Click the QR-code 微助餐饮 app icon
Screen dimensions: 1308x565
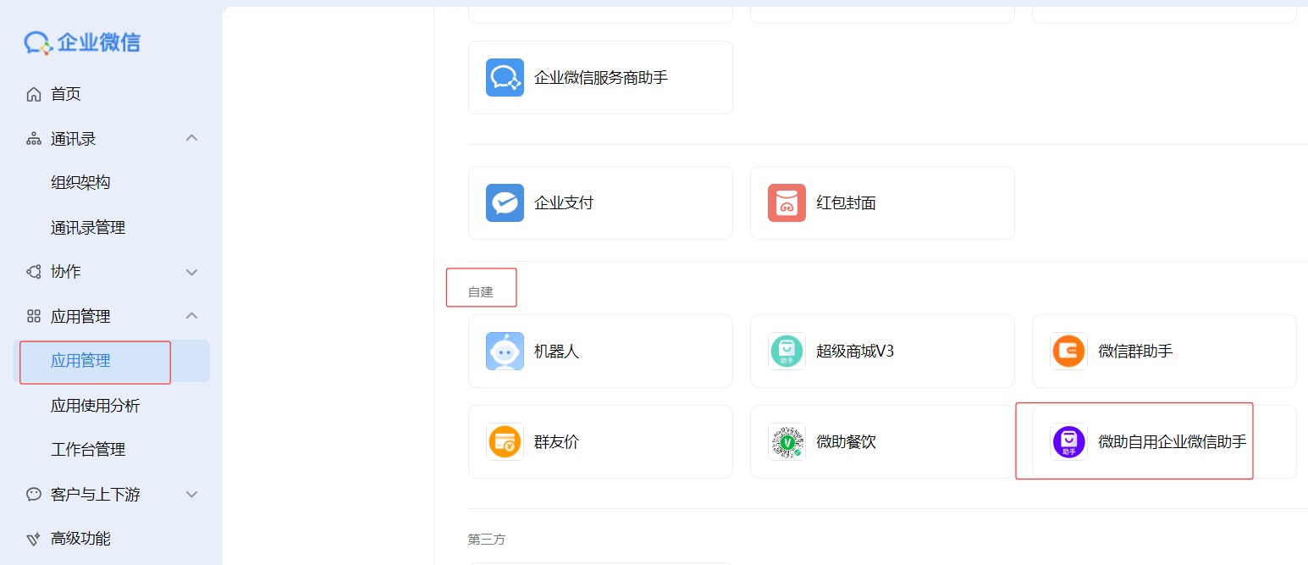786,441
